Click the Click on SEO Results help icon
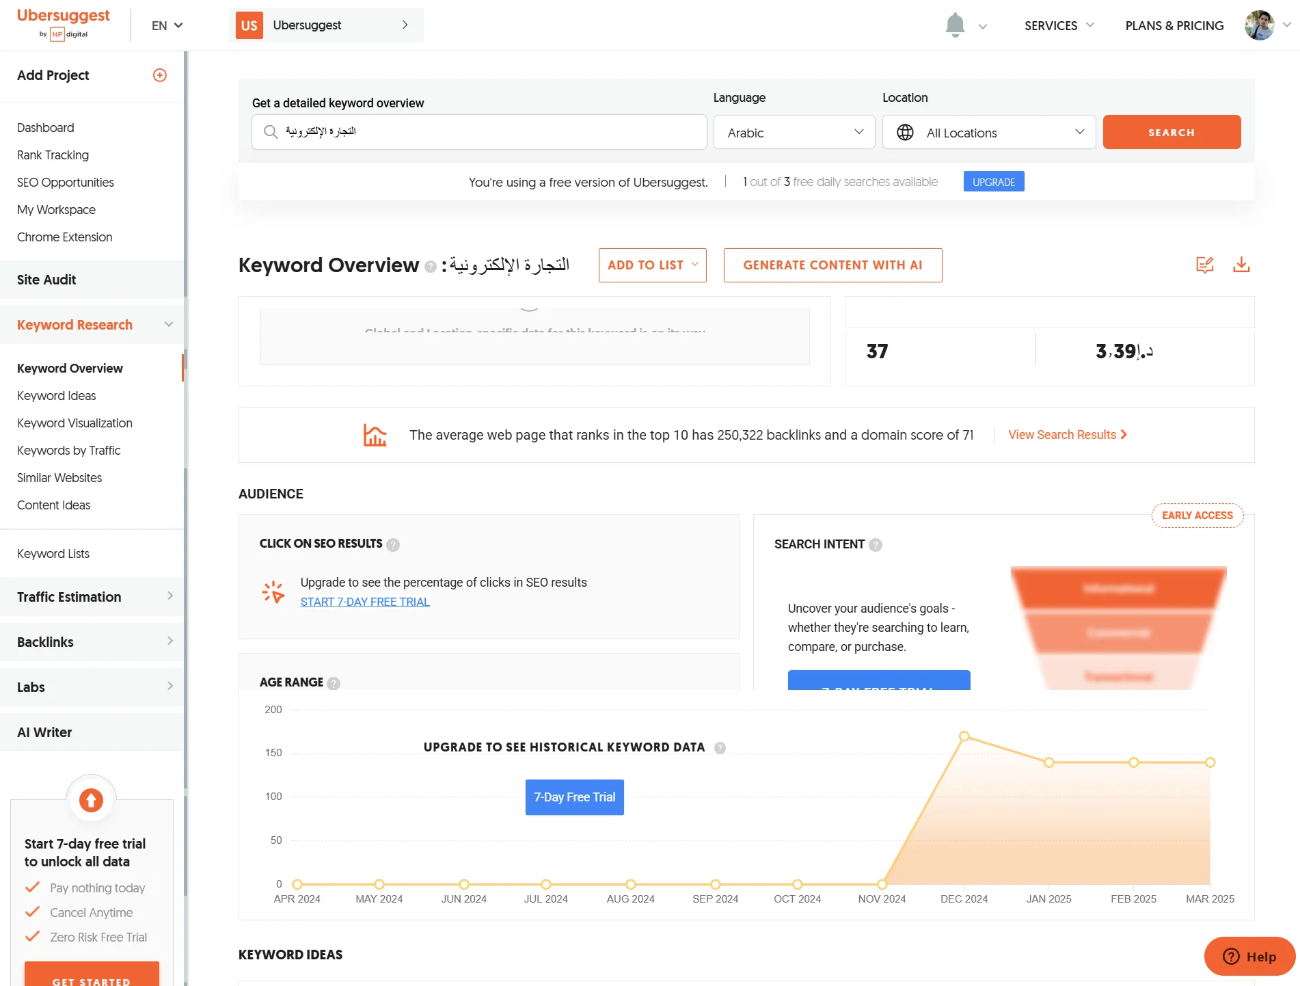Image resolution: width=1300 pixels, height=986 pixels. coord(393,545)
